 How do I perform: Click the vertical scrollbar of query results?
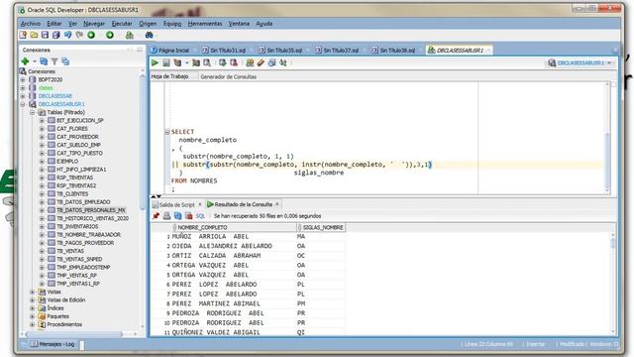[x=613, y=283]
